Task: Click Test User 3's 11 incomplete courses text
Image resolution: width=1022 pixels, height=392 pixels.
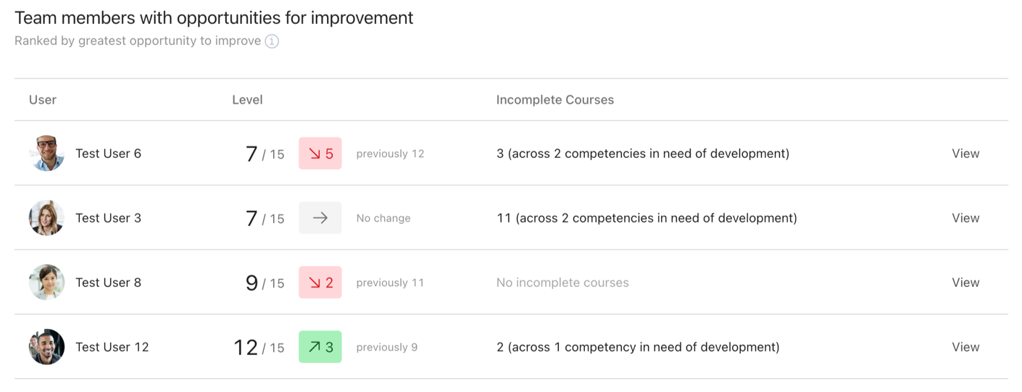Action: tap(647, 218)
